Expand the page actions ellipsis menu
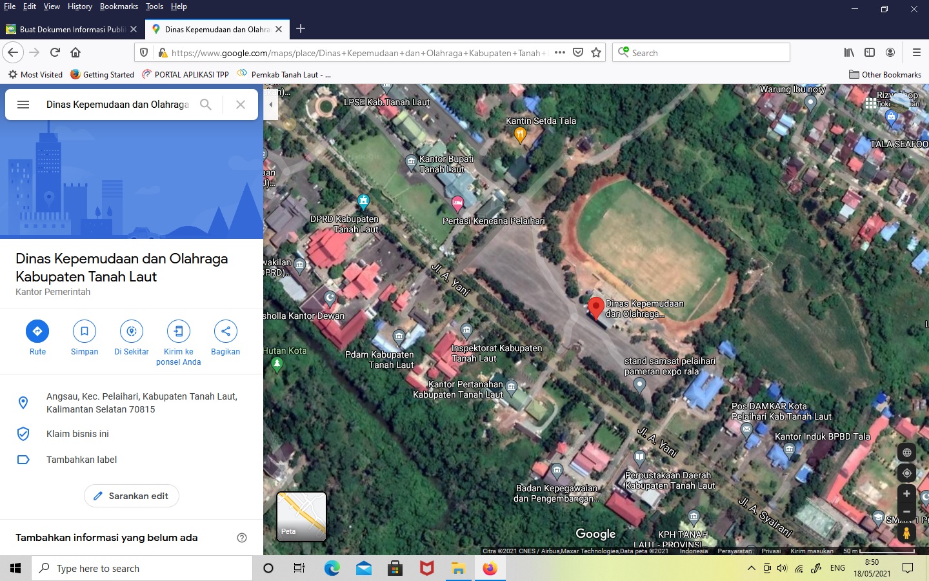 (x=559, y=53)
